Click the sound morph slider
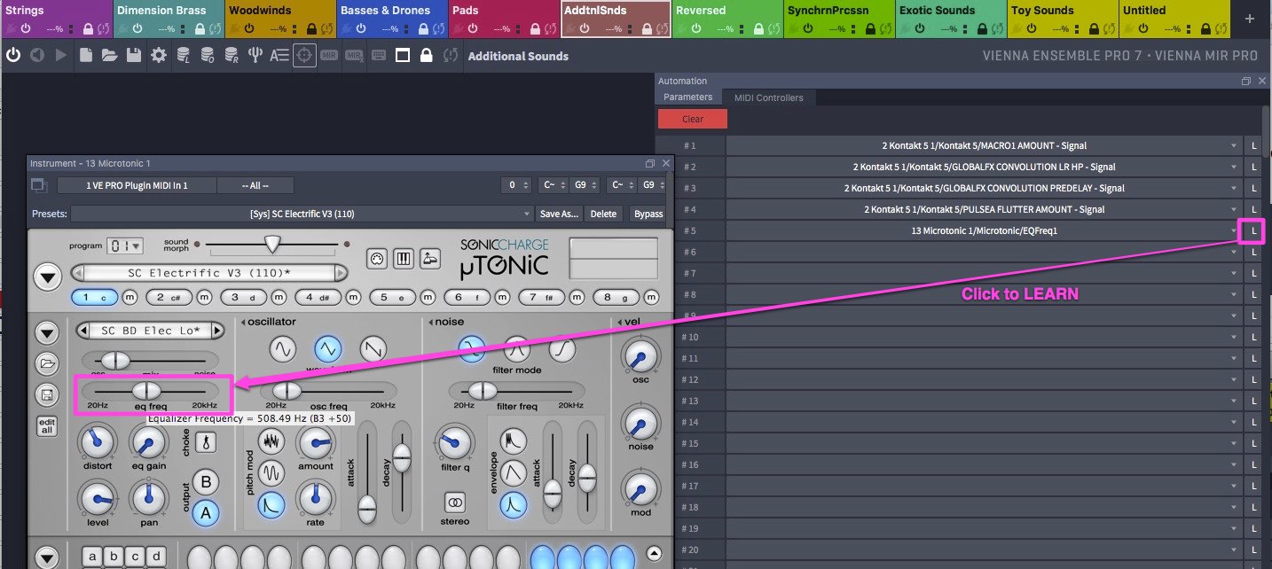1272x569 pixels. tap(271, 244)
